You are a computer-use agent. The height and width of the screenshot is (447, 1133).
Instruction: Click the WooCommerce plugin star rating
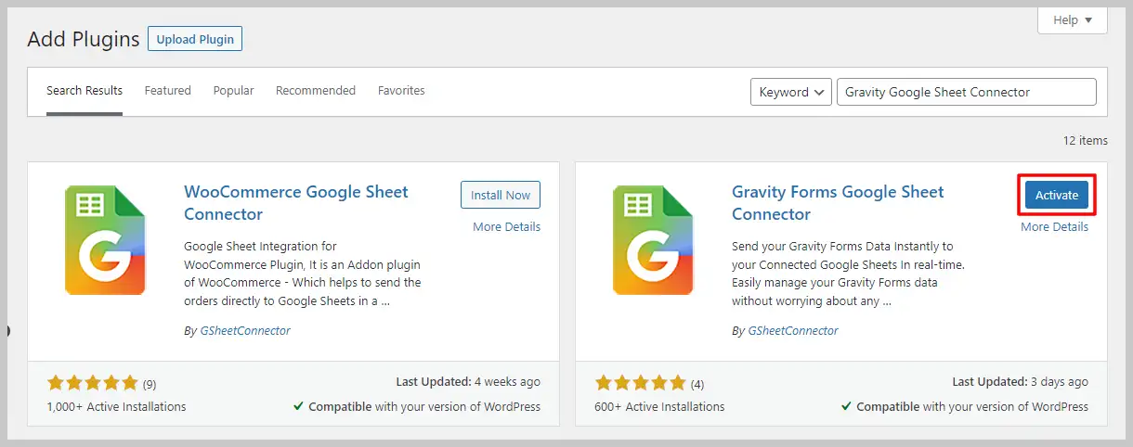pyautogui.click(x=92, y=382)
